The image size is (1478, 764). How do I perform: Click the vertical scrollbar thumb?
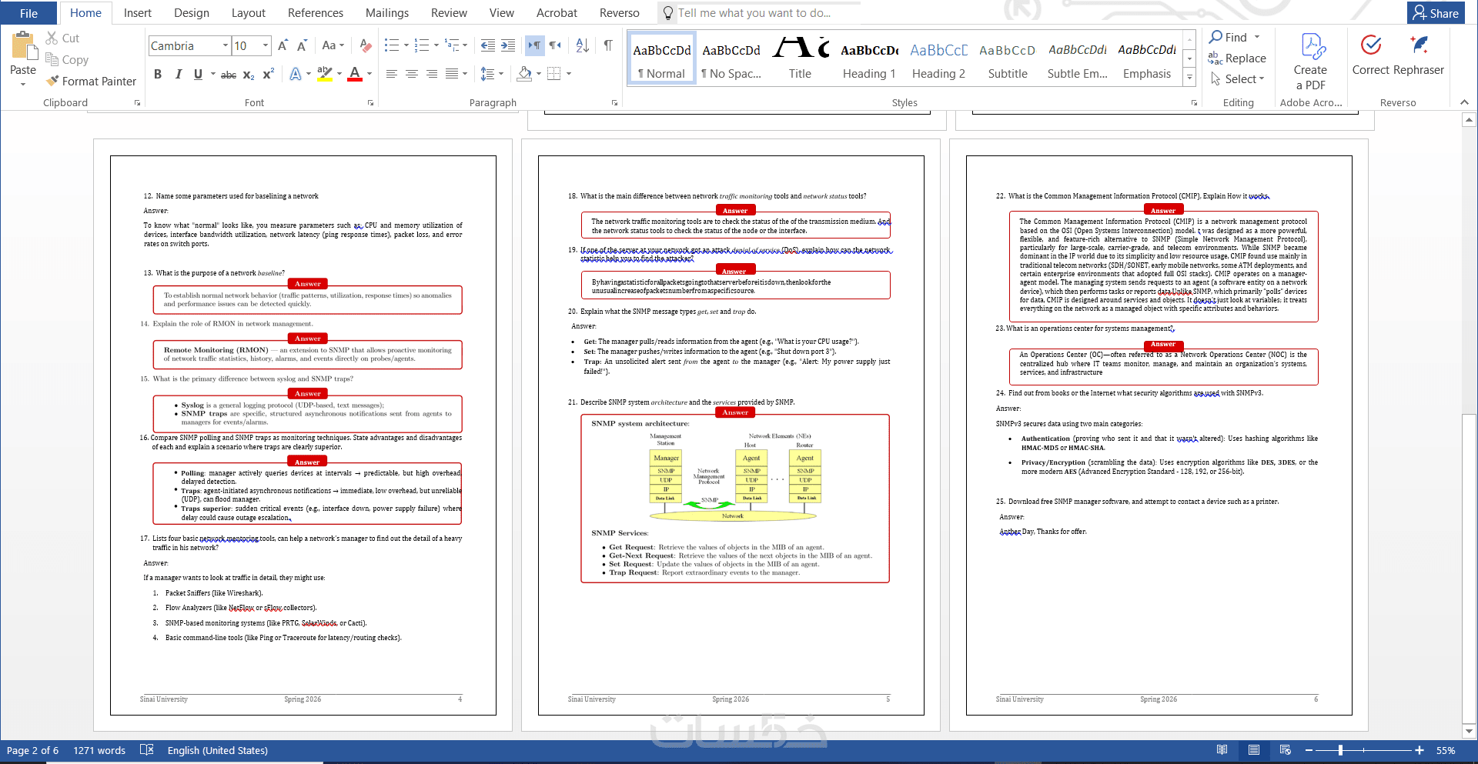[1469, 569]
